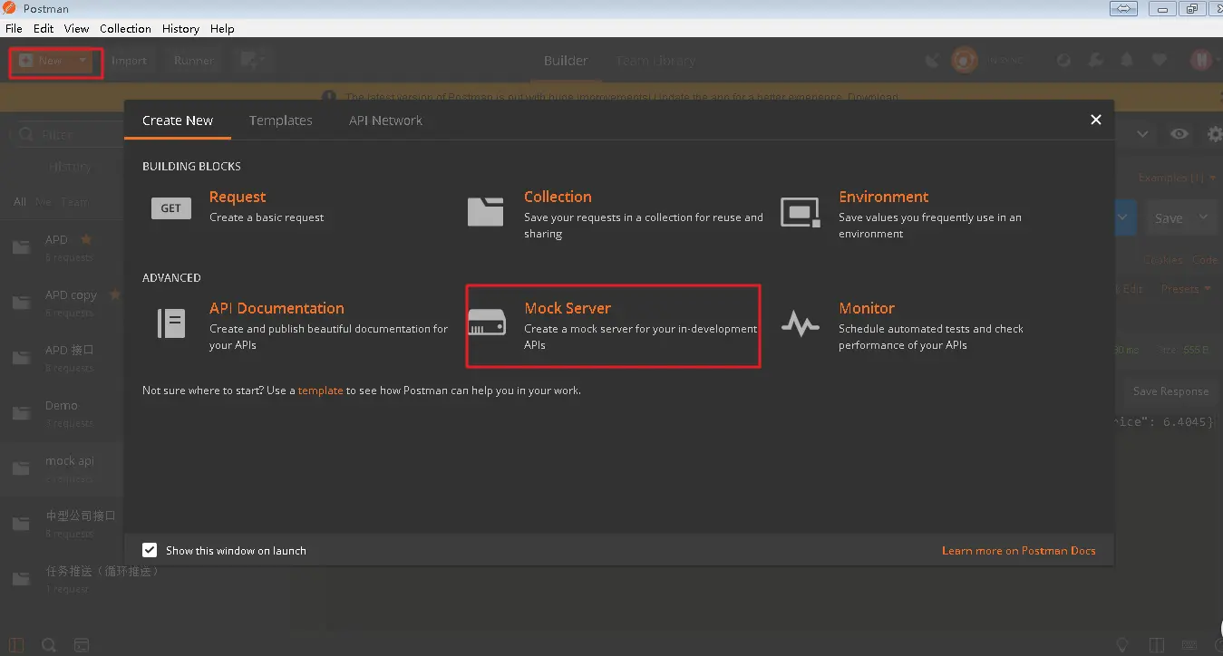Screen dimensions: 1223x656
Task: Open the notifications bell icon
Action: point(1127,61)
